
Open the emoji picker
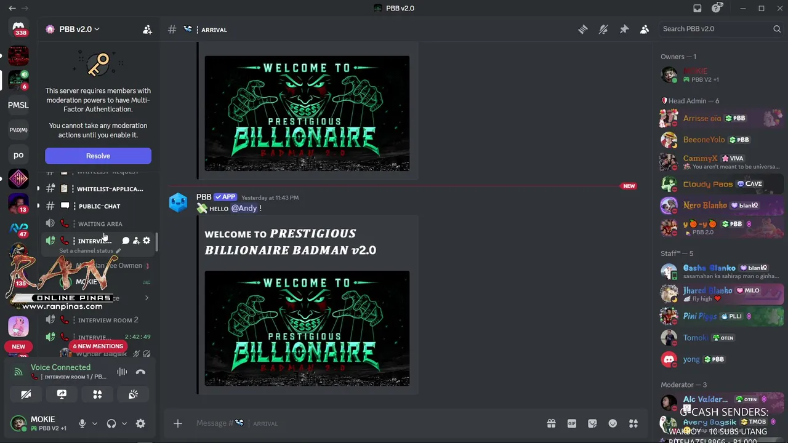tap(613, 423)
